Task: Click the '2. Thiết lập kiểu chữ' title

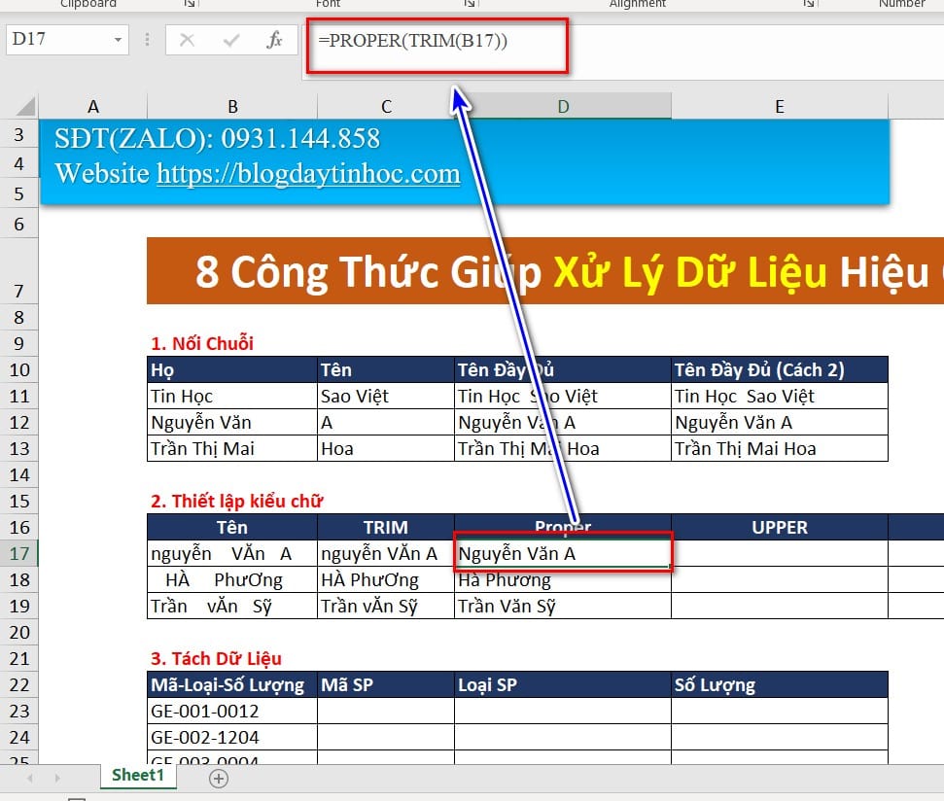Action: pos(236,502)
